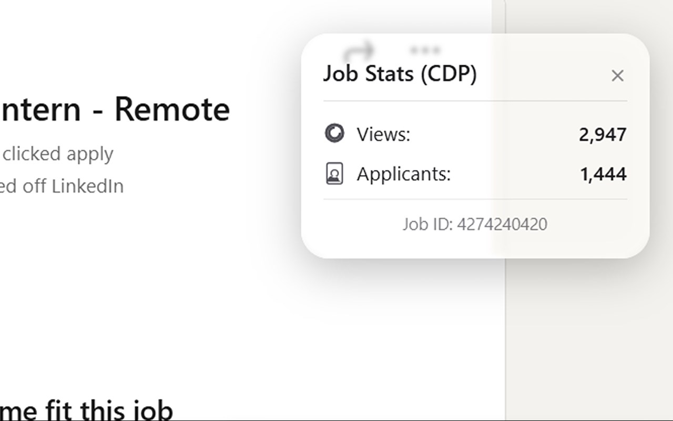The image size is (673, 421).
Task: Click the divider line above the Job ID
Action: coord(475,199)
